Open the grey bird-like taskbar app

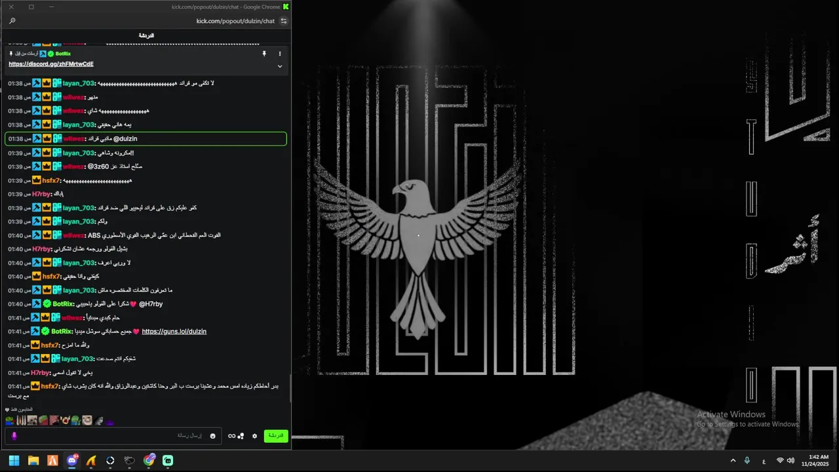130,461
